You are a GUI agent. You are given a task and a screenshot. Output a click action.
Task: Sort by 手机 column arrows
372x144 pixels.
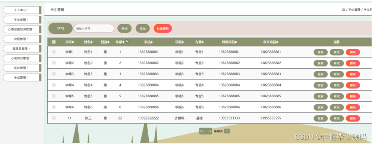(x=151, y=42)
